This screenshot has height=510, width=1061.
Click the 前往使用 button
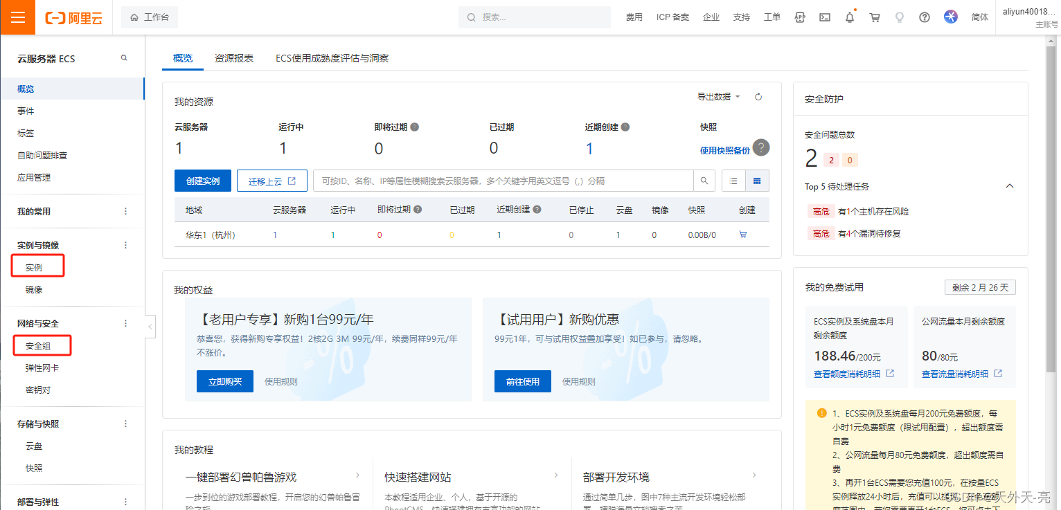pos(523,381)
